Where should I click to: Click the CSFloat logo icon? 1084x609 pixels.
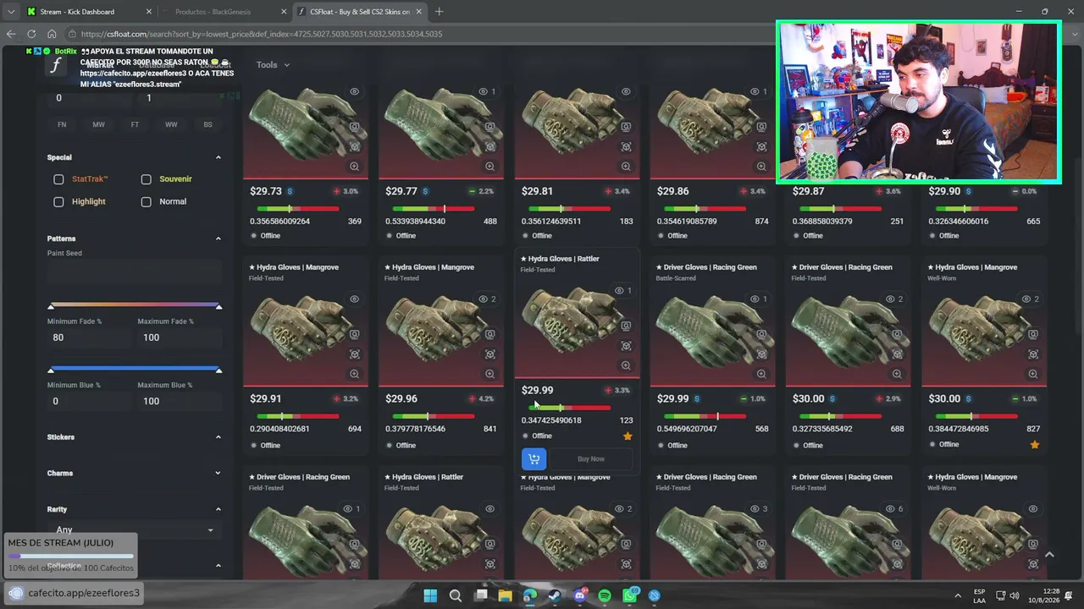pyautogui.click(x=57, y=66)
